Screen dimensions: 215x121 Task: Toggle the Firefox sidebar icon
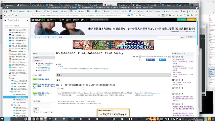click(x=163, y=15)
